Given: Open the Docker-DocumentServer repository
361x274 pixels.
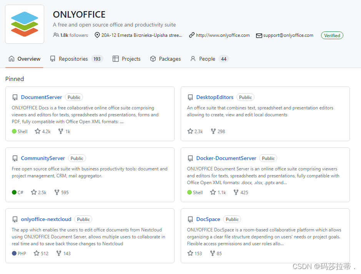Looking at the screenshot, I should click(x=226, y=158).
